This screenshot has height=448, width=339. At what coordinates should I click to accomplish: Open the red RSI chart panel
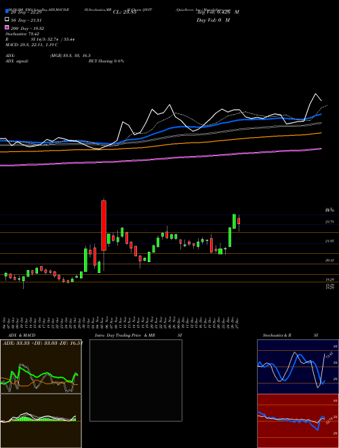coord(298,421)
